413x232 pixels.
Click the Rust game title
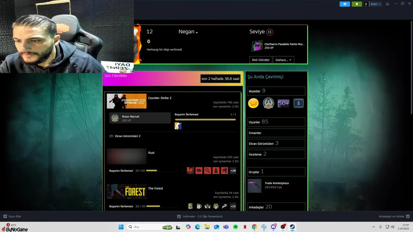click(x=151, y=153)
